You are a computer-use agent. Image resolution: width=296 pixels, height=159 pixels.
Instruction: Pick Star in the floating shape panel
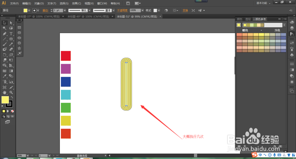point(19,48)
